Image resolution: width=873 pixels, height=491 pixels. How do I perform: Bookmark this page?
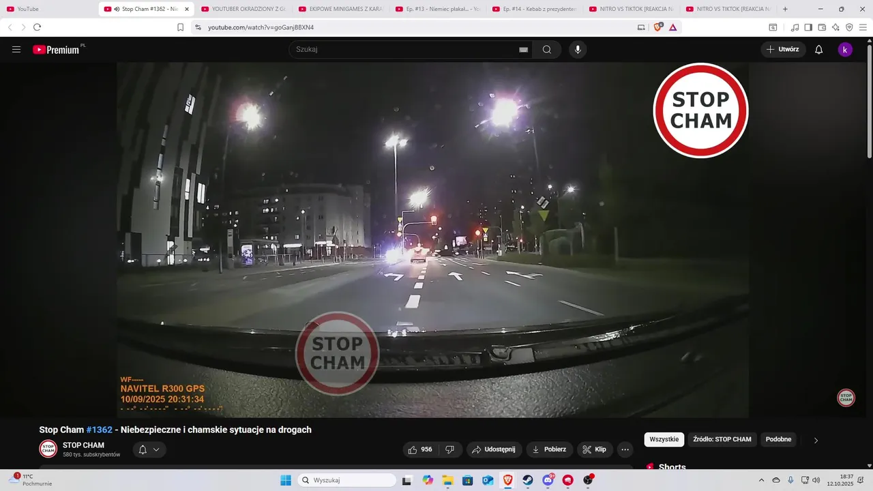[x=180, y=27]
